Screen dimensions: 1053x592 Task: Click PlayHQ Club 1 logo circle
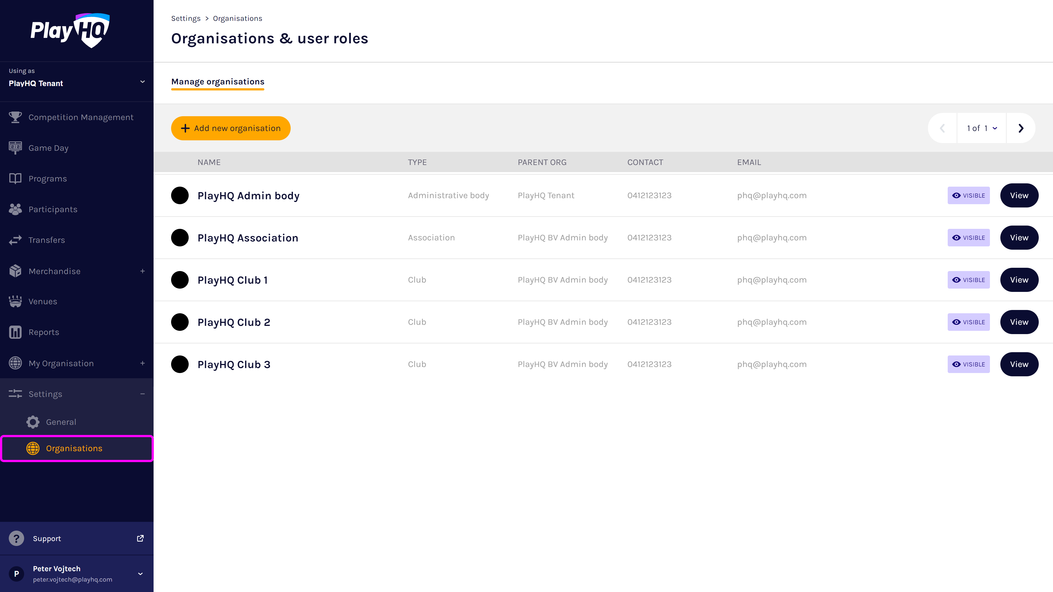(x=180, y=280)
